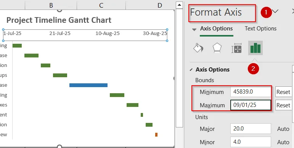The height and width of the screenshot is (148, 294).
Task: Click the Minor units input field
Action: [x=251, y=142]
